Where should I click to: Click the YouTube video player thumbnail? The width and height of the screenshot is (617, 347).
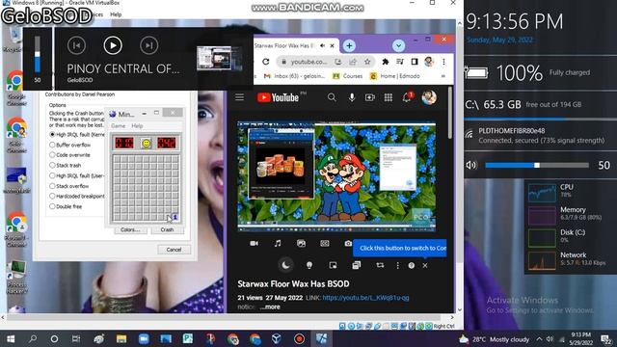pos(336,175)
